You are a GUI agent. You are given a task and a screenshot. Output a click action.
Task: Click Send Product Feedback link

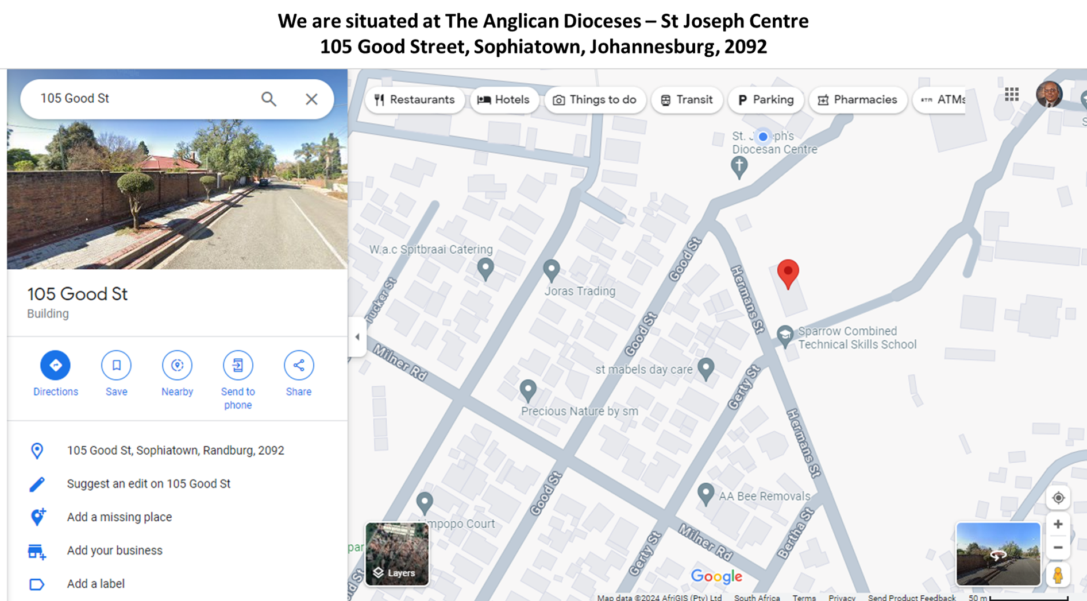[912, 598]
